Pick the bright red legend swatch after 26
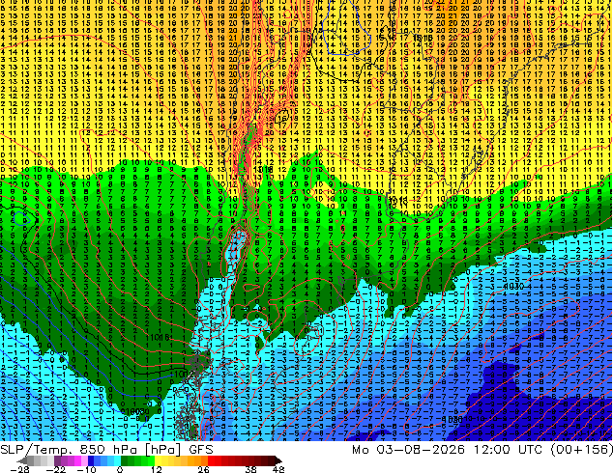Screen dimensions: 613x473 [211, 460]
